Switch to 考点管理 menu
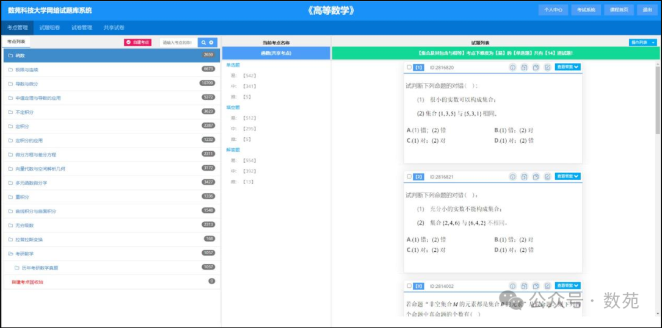The image size is (662, 328). [x=17, y=28]
